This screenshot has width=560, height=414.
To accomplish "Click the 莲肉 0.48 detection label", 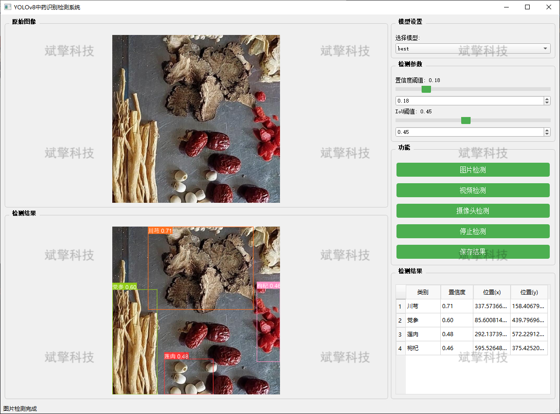I will point(177,356).
